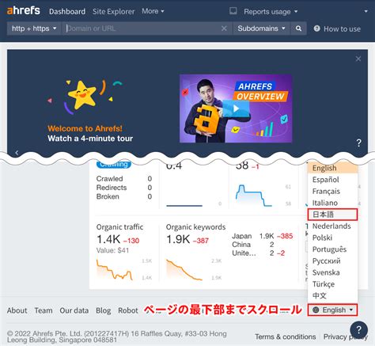This screenshot has width=375, height=346.
Task: Go to the previous banner slide arrow
Action: pos(17,153)
